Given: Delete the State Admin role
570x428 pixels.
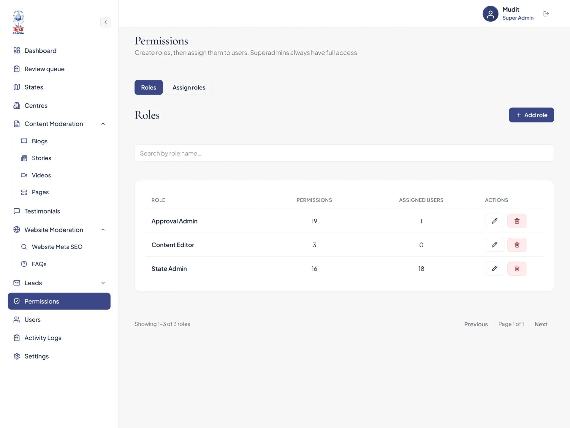Looking at the screenshot, I should pos(517,268).
